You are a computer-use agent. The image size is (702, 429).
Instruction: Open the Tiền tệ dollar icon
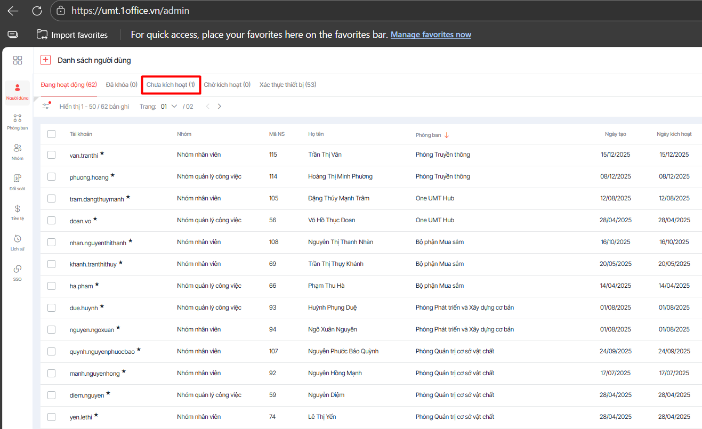point(18,209)
